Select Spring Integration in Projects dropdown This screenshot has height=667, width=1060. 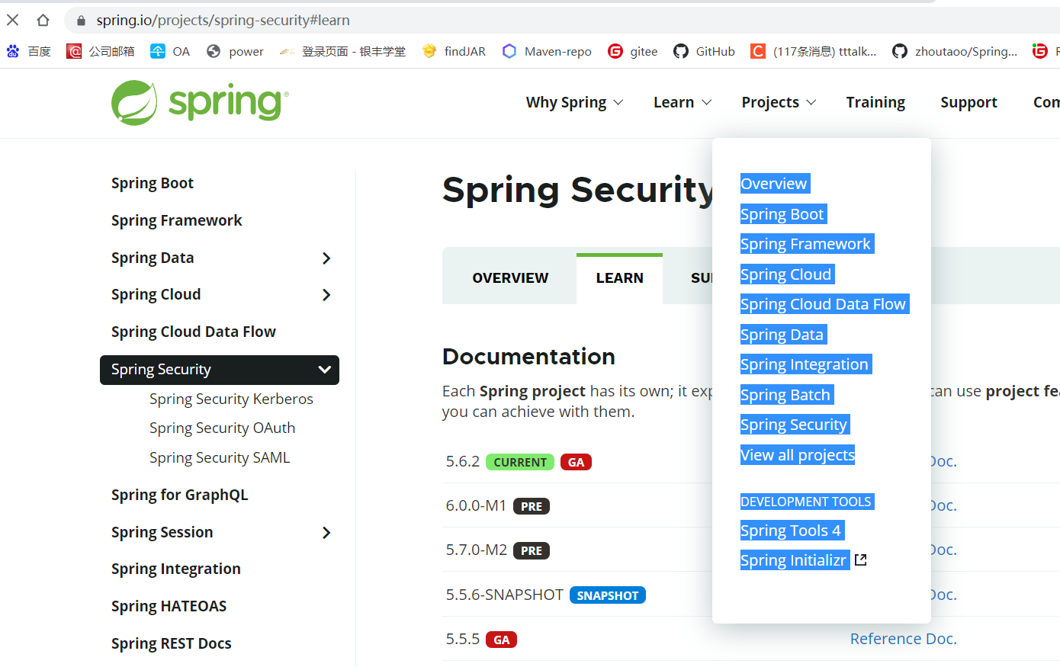pyautogui.click(x=805, y=364)
